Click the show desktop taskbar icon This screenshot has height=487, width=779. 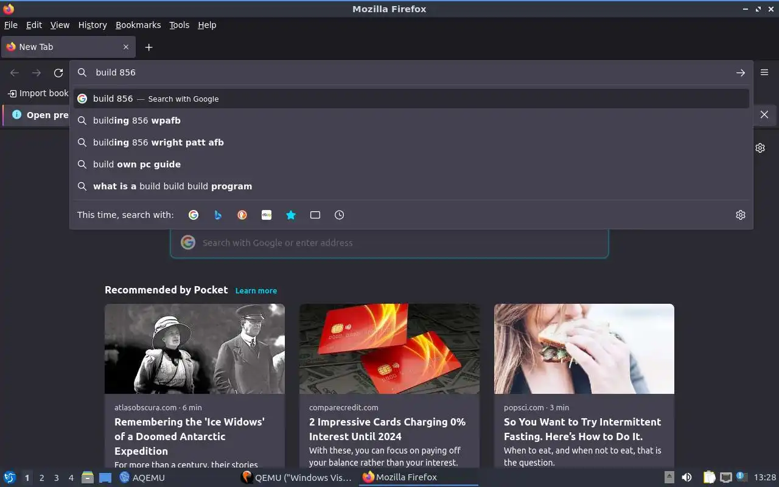tap(105, 477)
